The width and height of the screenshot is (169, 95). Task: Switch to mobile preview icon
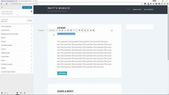[x=25, y=93]
